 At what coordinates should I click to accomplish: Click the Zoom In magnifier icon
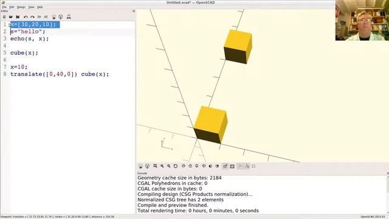coord(162,166)
